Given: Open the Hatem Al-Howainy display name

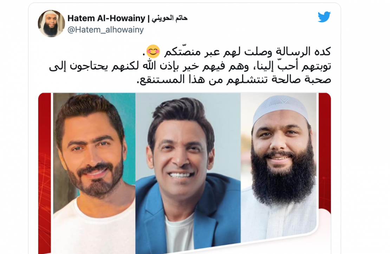Looking at the screenshot, I should [106, 18].
